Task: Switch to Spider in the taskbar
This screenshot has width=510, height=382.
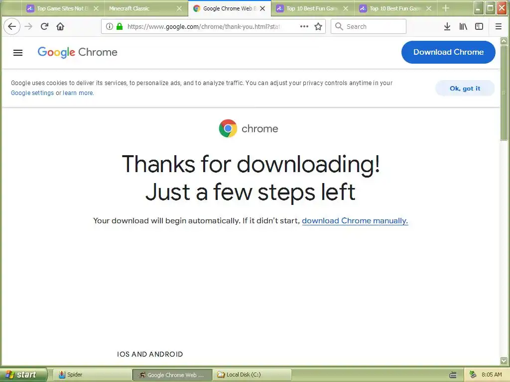Action: tap(92, 375)
